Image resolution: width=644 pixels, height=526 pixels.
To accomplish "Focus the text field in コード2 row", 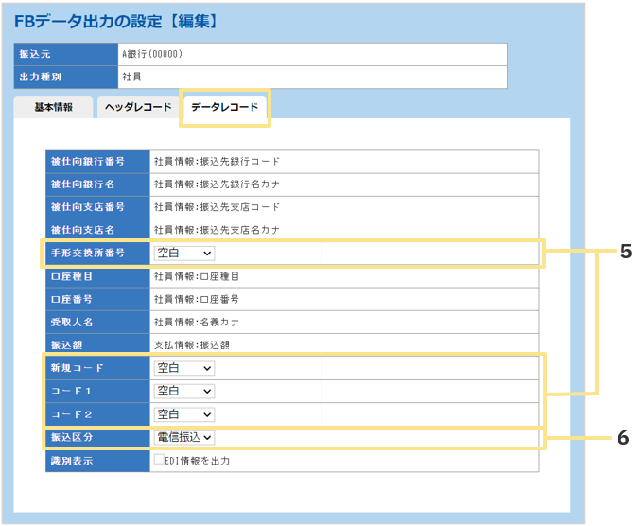I will [x=429, y=414].
